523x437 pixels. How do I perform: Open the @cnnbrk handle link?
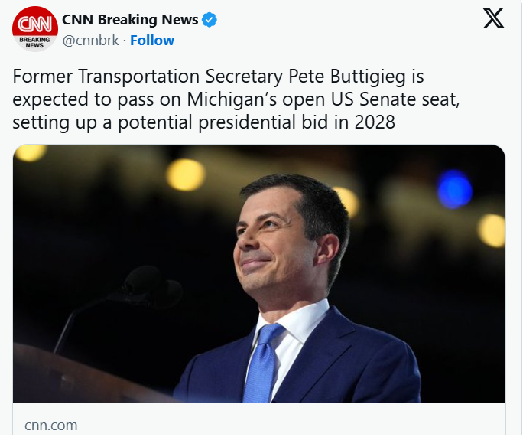(x=90, y=41)
